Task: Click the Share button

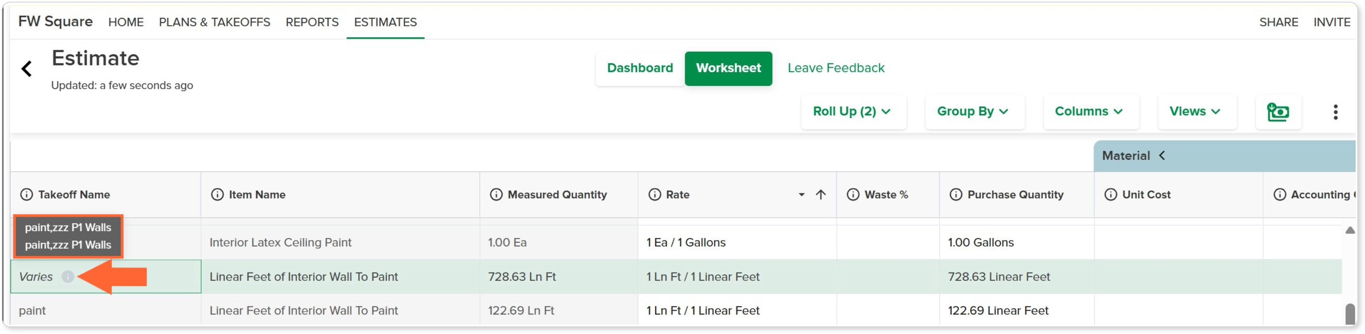Action: pos(1278,22)
